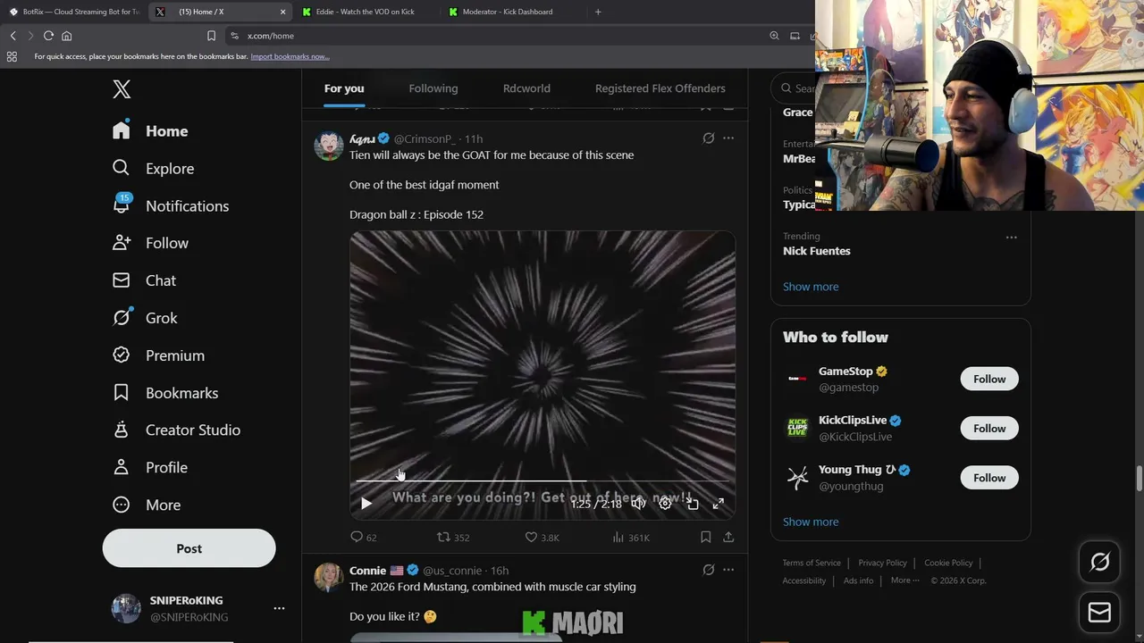Switch to BotRix browser tab

pyautogui.click(x=73, y=12)
